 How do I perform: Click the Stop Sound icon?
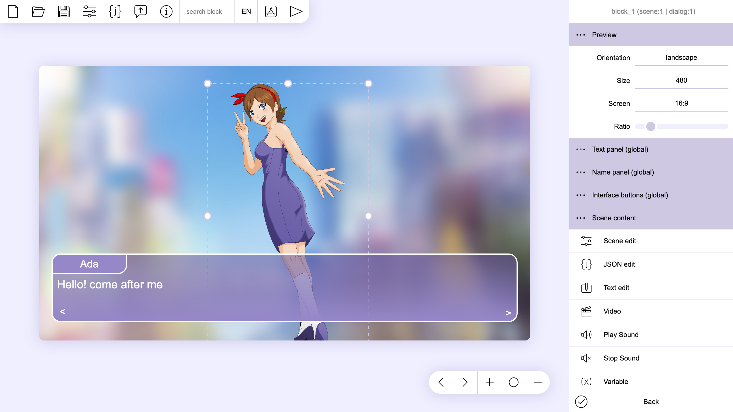coord(586,358)
